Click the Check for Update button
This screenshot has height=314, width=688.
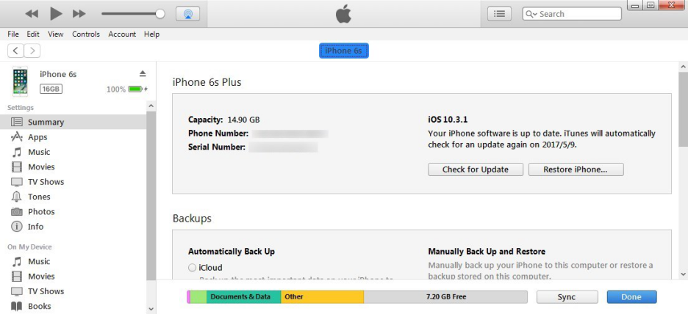point(475,169)
